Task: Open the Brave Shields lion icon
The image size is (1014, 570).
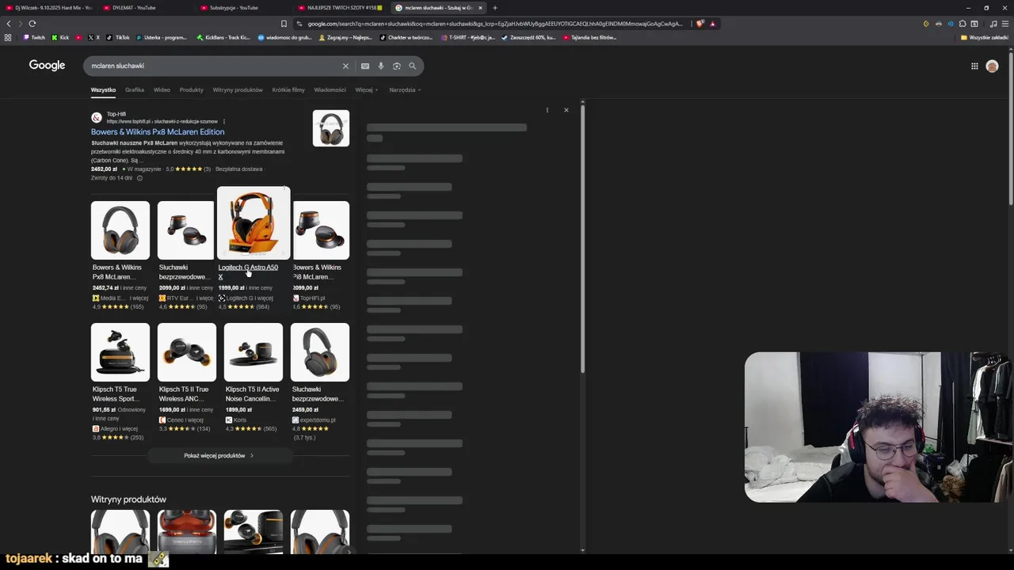Action: point(700,24)
